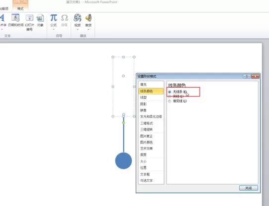The width and height of the screenshot is (269, 206).
Task: Switch to the Format (格式) ribbon tab
Action: [x=20, y=8]
